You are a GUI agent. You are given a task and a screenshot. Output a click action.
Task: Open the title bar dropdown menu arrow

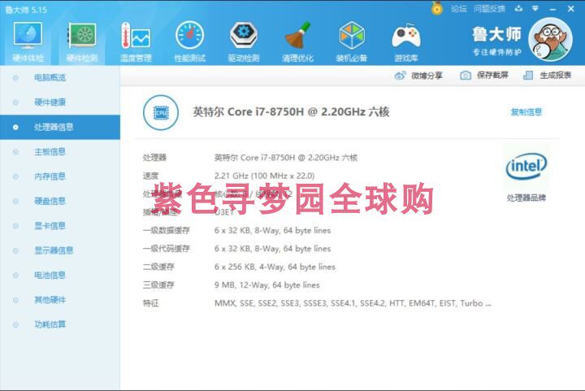point(535,8)
